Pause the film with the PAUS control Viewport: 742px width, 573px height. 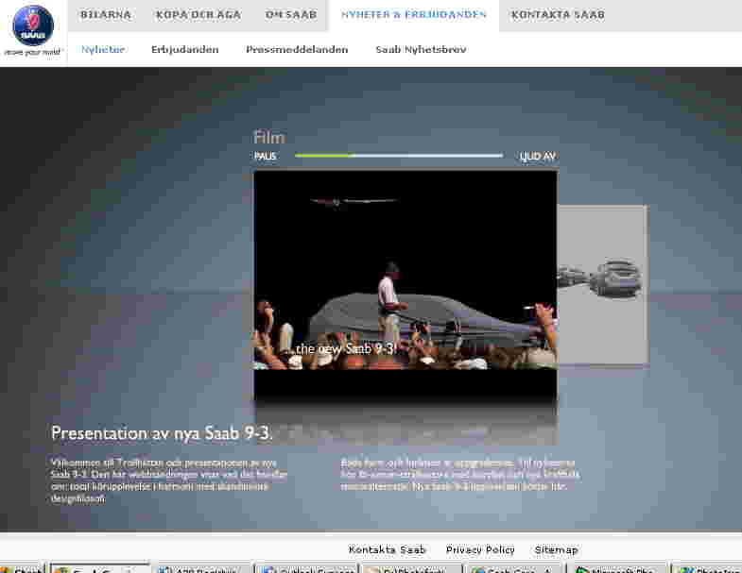(265, 156)
